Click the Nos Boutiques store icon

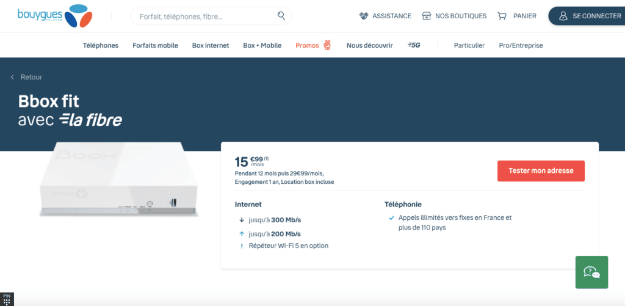pyautogui.click(x=427, y=16)
